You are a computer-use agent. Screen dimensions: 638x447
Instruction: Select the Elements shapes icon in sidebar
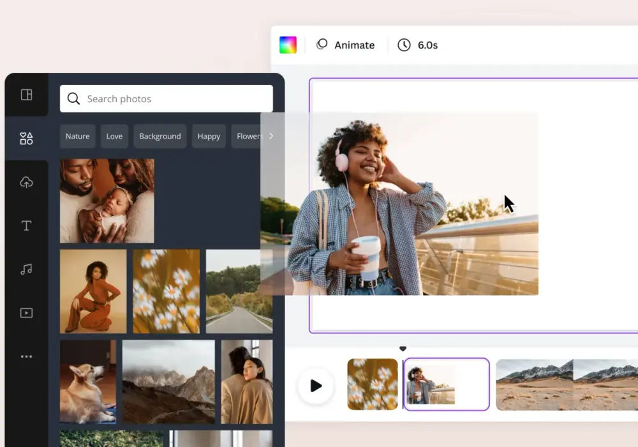coord(26,139)
